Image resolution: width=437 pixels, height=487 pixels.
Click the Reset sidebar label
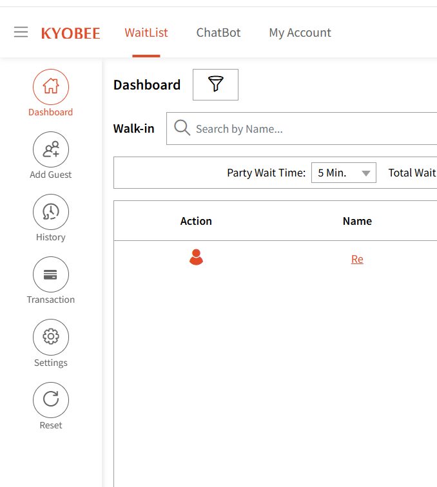tap(51, 425)
